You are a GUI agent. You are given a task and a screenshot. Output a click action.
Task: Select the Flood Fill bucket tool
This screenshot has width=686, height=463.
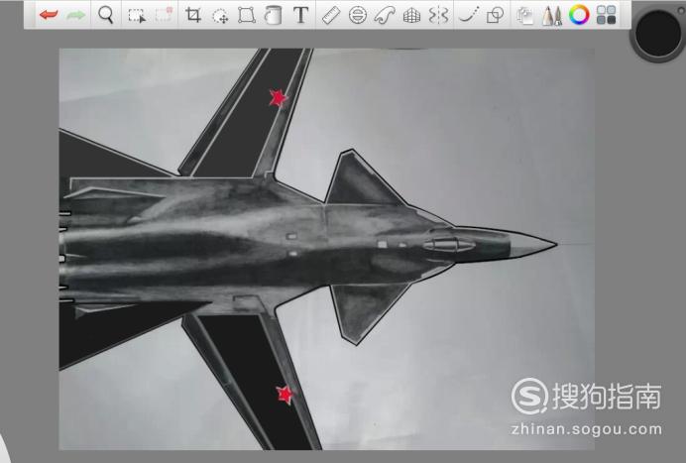point(273,15)
